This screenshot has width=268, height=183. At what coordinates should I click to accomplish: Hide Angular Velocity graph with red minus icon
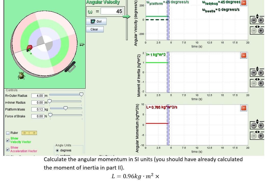pos(243,3)
